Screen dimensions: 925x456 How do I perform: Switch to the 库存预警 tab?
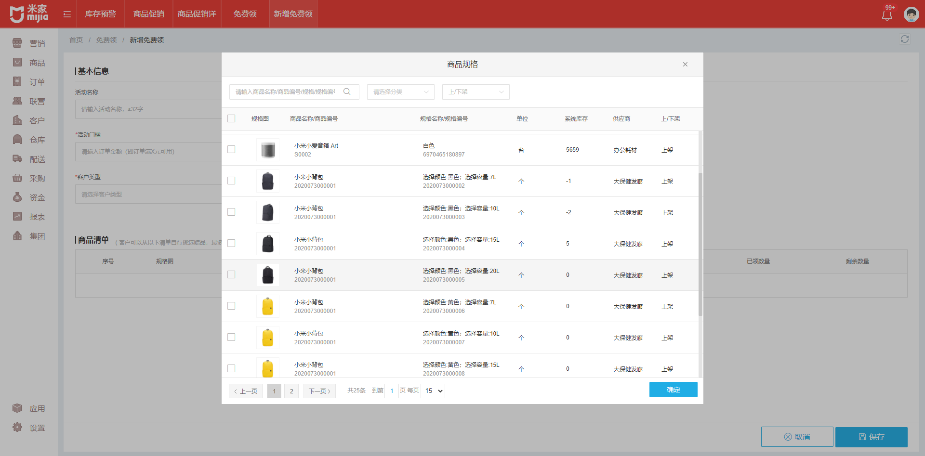click(x=100, y=14)
